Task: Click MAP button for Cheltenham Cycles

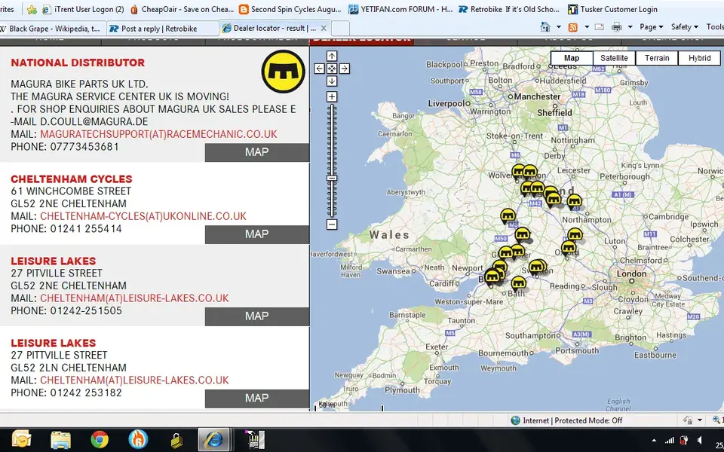Action: click(x=256, y=234)
